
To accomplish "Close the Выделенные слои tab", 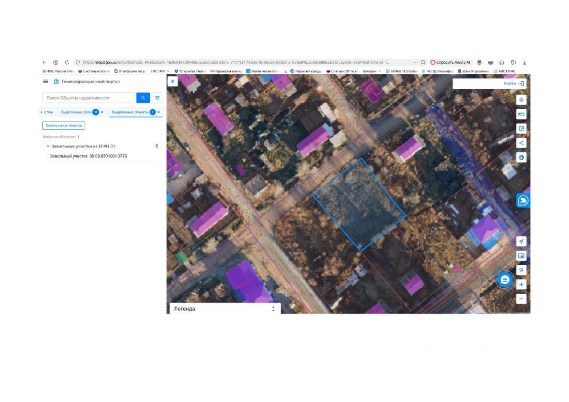I will (x=102, y=112).
